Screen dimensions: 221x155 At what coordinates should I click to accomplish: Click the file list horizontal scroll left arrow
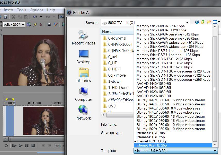(x=103, y=115)
